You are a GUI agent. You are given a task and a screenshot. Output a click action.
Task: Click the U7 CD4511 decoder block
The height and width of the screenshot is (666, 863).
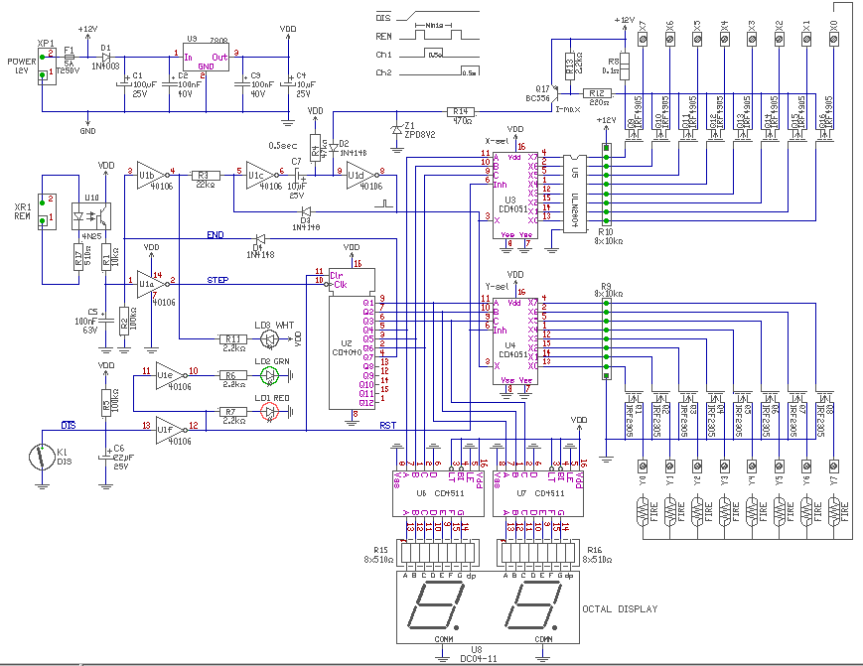[x=537, y=494]
